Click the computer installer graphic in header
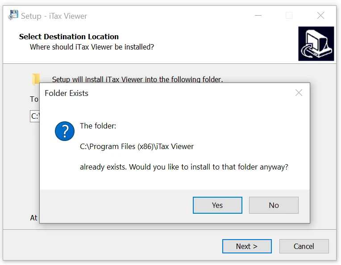Screen dimensions: 341x265 click(316, 44)
